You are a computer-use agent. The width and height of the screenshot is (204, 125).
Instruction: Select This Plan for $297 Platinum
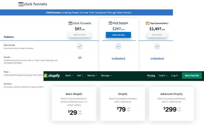click(118, 35)
